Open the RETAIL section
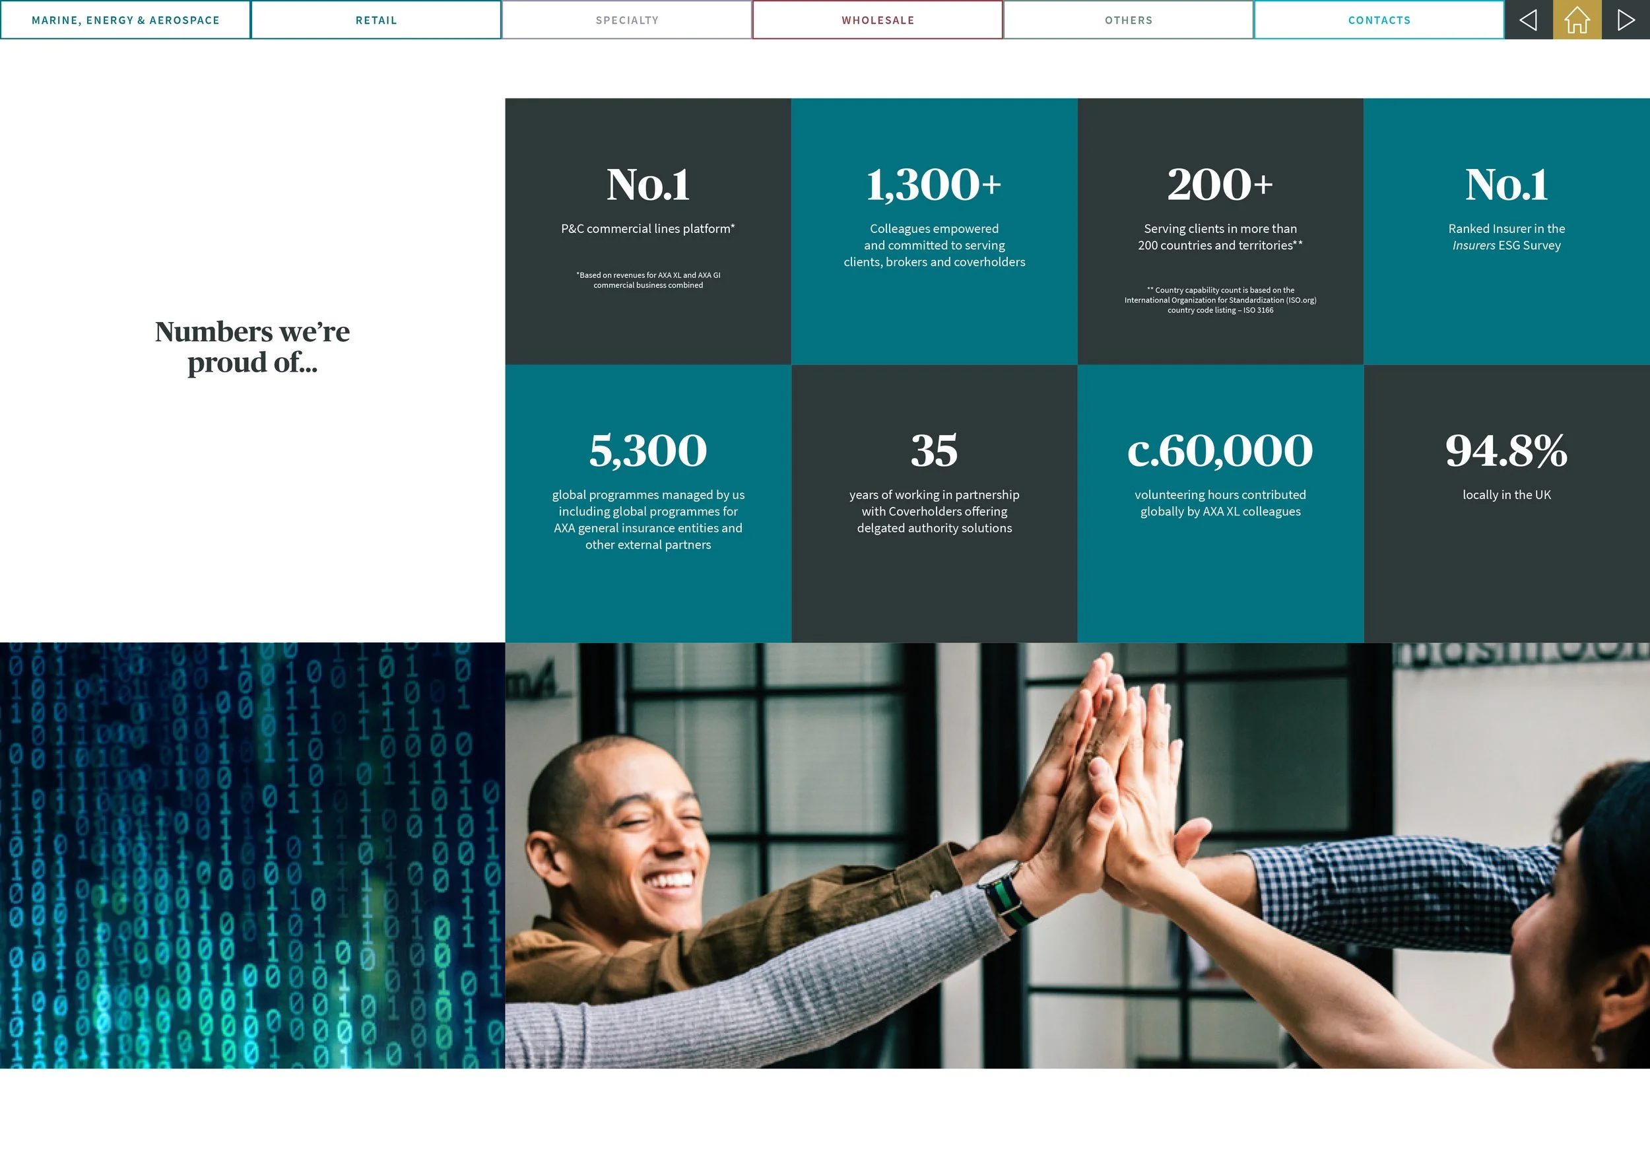The height and width of the screenshot is (1167, 1650). click(377, 19)
